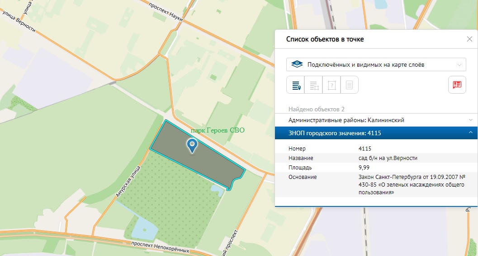The height and width of the screenshot is (256, 478).
Task: Click the 'Амурская улица' street label
Action: click(x=126, y=181)
